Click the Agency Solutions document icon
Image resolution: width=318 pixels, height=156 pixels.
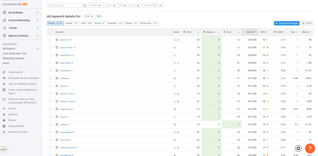(4, 35)
